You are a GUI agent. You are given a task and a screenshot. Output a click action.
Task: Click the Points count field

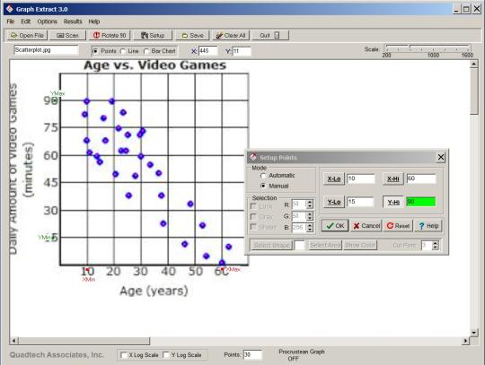(252, 355)
